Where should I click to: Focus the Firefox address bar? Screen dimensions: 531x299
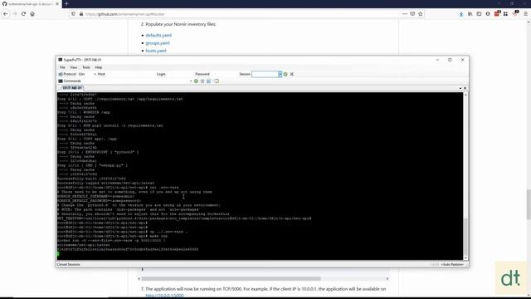click(237, 14)
